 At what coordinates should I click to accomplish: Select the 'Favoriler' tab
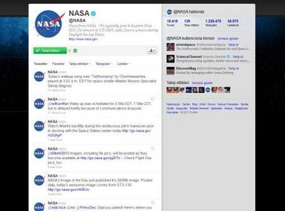pos(58,64)
